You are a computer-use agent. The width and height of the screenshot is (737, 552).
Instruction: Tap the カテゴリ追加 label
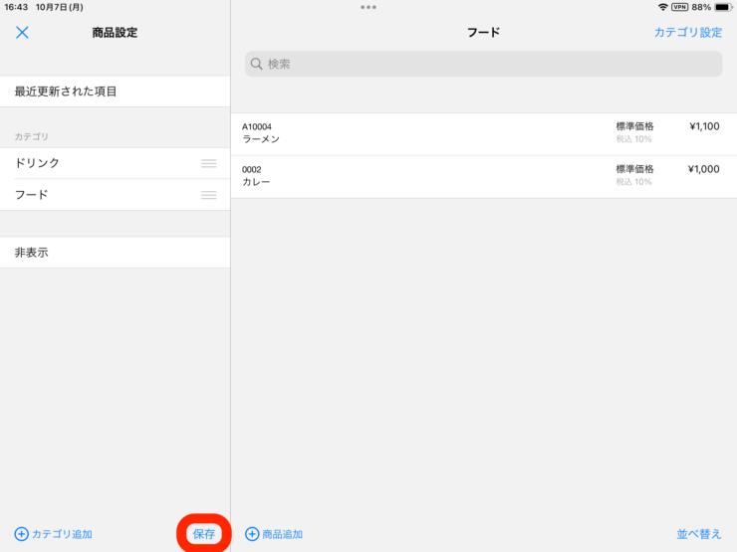tap(62, 534)
